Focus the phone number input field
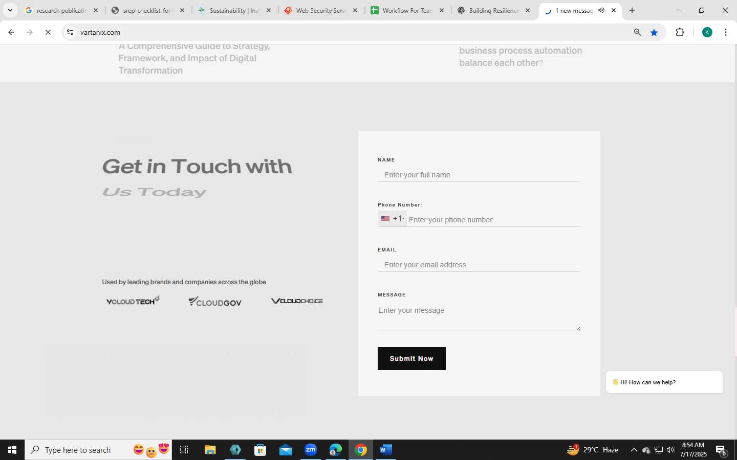The width and height of the screenshot is (737, 460). (494, 220)
